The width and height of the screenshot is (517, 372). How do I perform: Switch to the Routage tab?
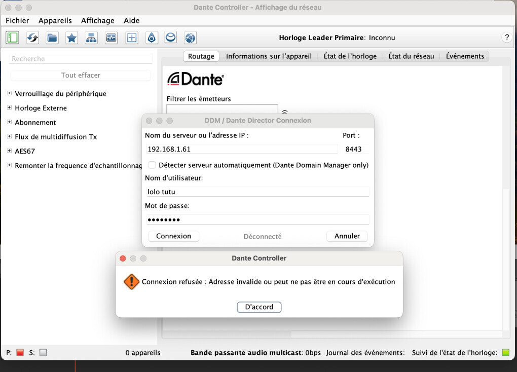(x=201, y=56)
